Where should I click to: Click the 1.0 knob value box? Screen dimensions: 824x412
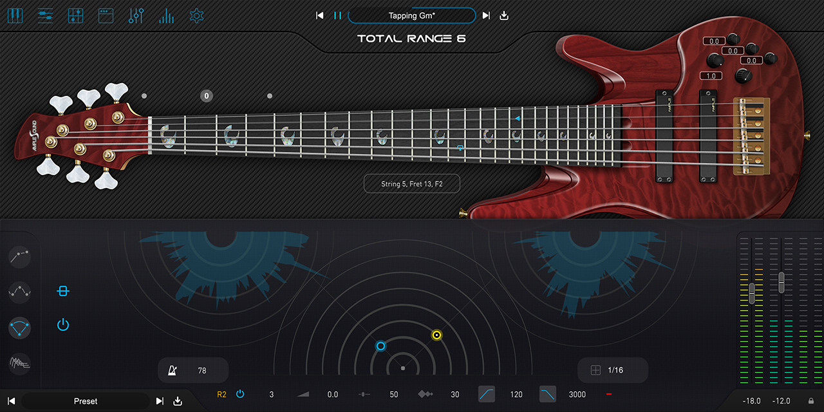711,76
